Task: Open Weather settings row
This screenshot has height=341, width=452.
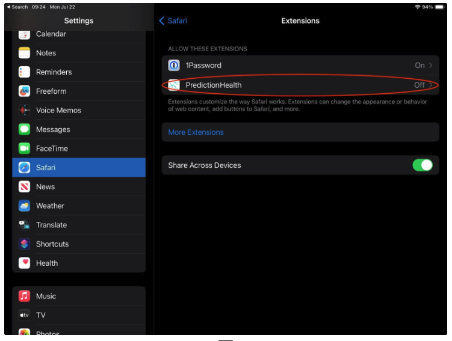Action: click(x=79, y=206)
